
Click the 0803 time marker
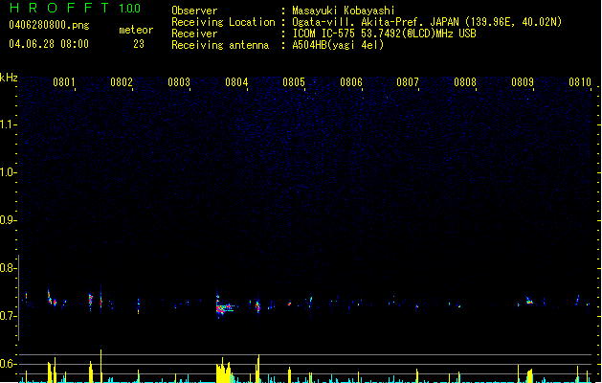pos(179,82)
